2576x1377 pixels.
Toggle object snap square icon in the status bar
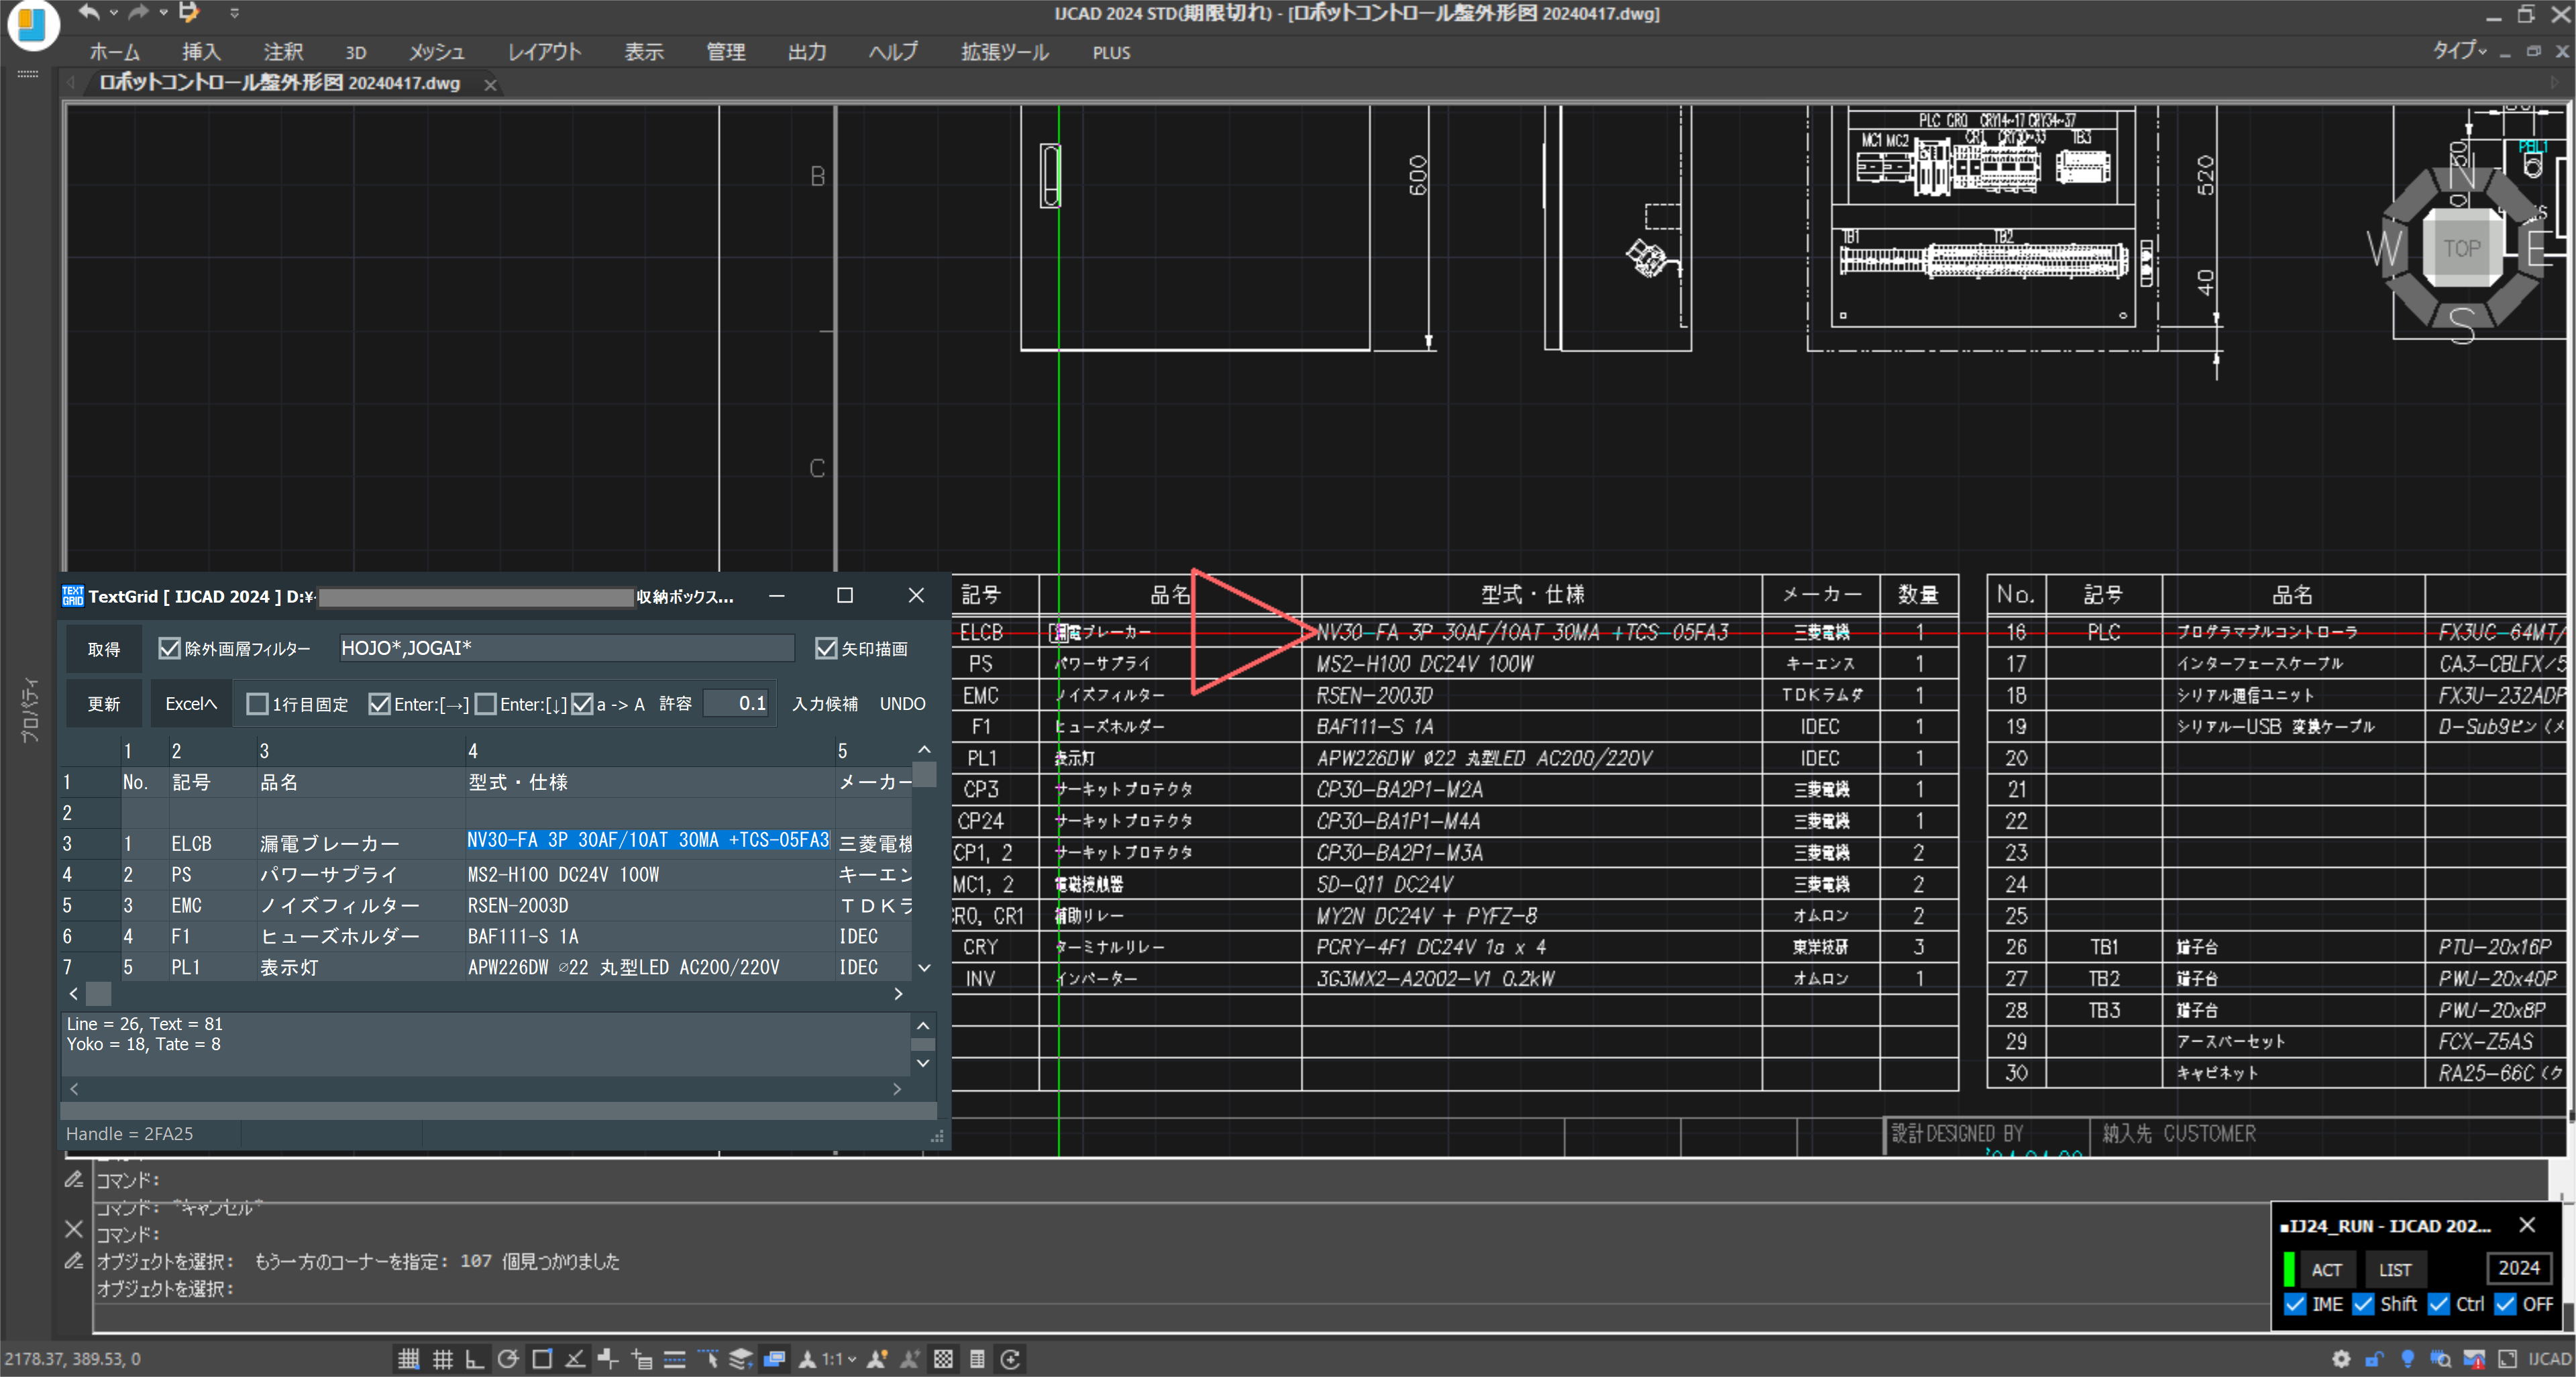pyautogui.click(x=542, y=1359)
